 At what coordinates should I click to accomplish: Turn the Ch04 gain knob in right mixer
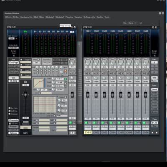click(x=112, y=63)
